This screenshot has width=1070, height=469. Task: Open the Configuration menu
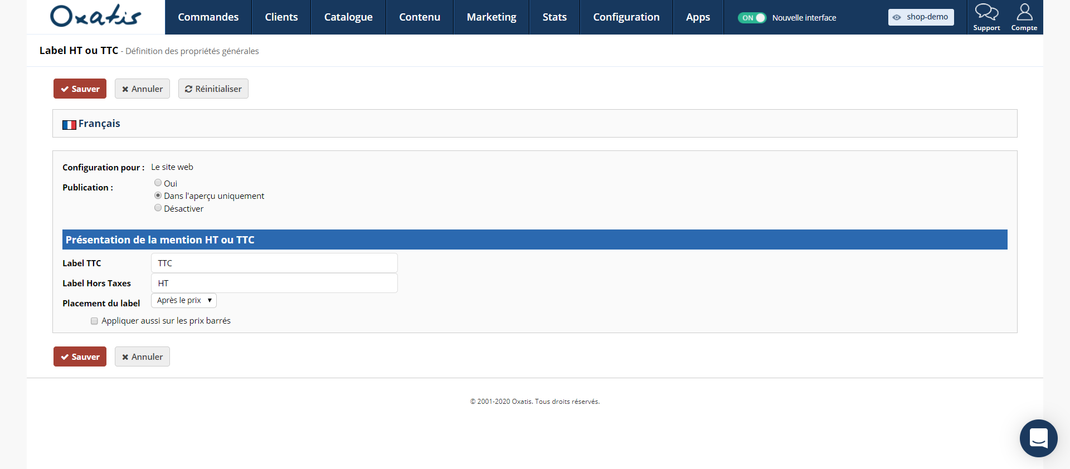(626, 17)
